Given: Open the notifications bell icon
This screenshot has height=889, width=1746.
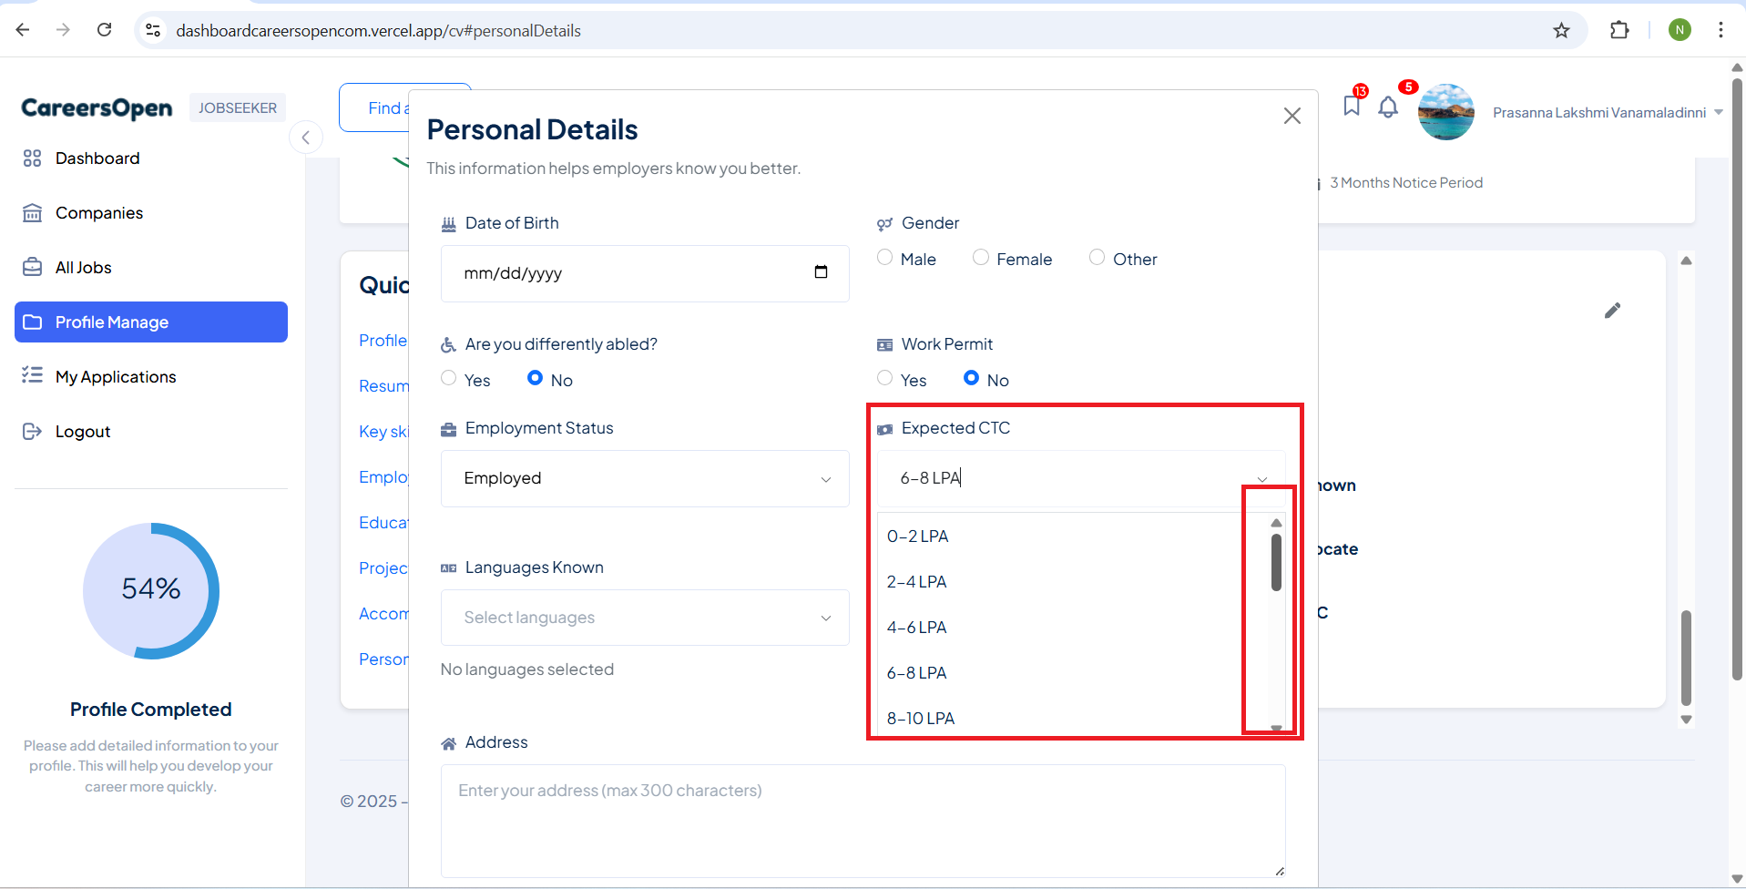Looking at the screenshot, I should point(1387,108).
